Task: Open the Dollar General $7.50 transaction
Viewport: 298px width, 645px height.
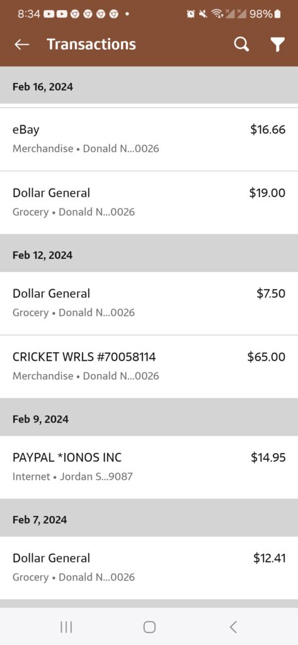Action: pos(149,303)
